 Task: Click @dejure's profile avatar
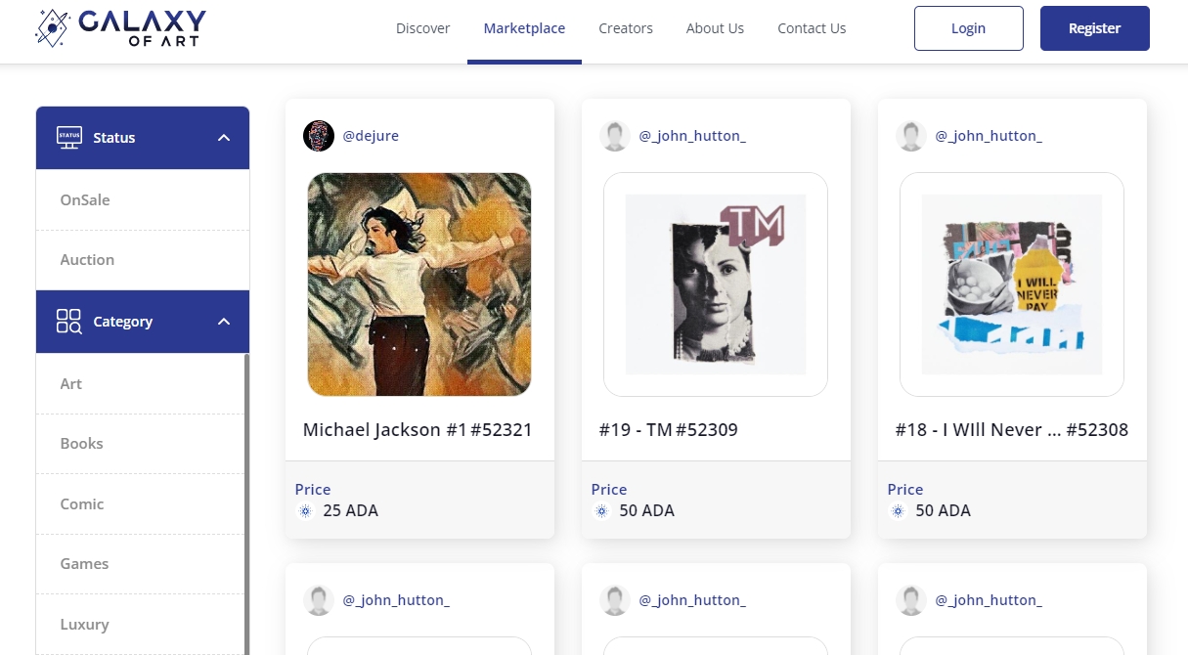click(318, 135)
